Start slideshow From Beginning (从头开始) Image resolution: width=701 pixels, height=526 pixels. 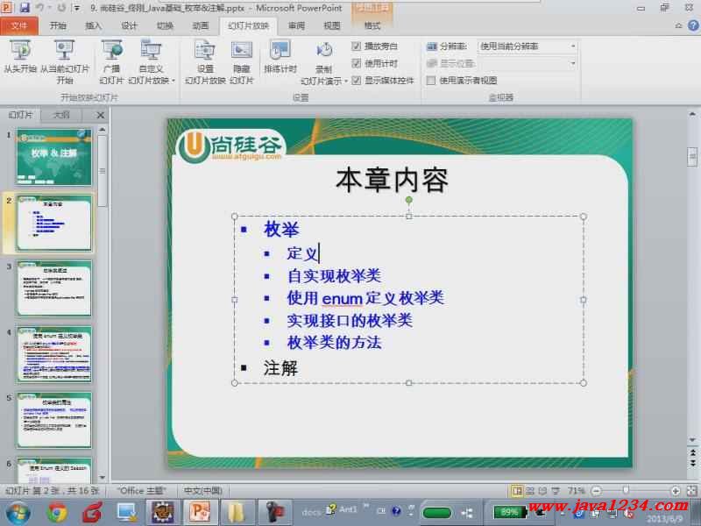click(19, 57)
